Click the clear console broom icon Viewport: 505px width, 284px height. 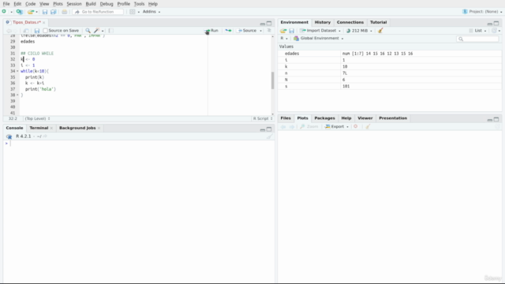point(269,136)
